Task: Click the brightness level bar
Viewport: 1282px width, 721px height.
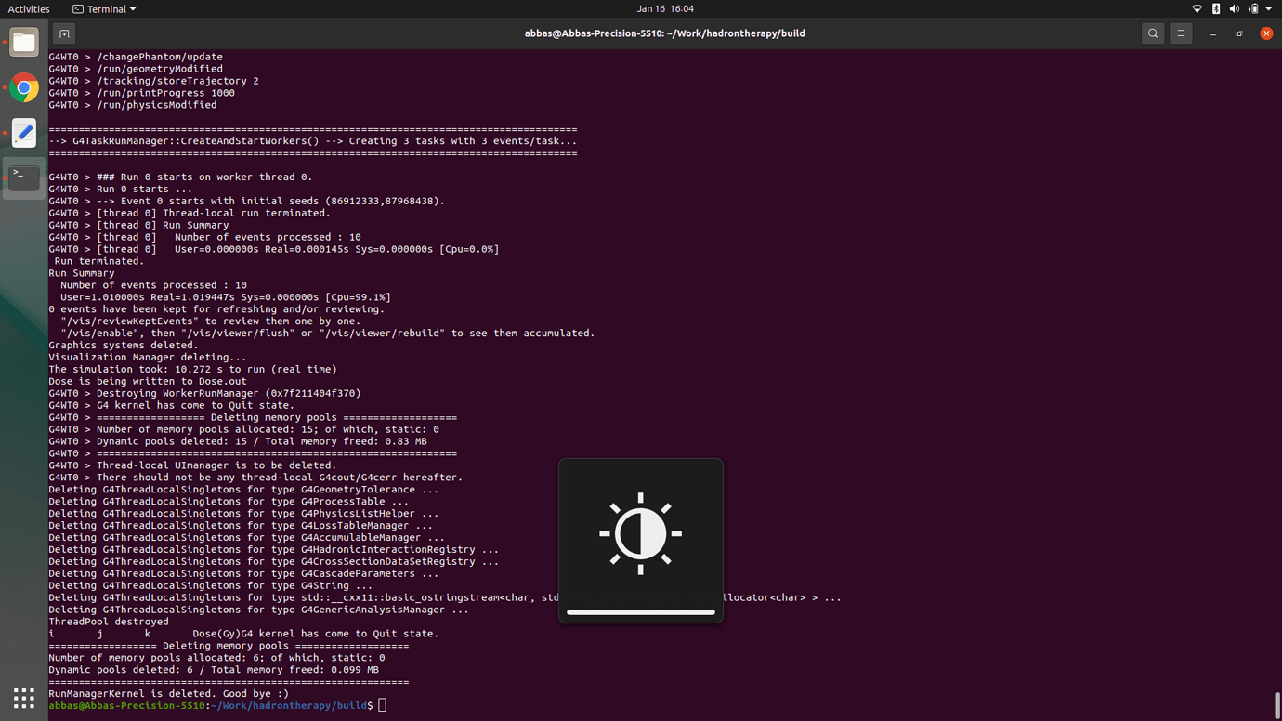Action: coord(641,612)
